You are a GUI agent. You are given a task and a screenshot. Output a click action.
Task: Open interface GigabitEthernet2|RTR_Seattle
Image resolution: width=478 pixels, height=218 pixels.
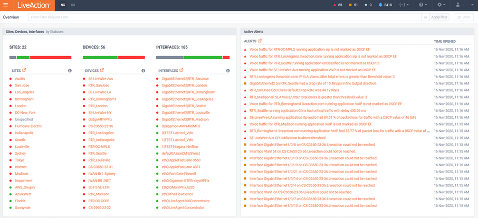coord(184,106)
